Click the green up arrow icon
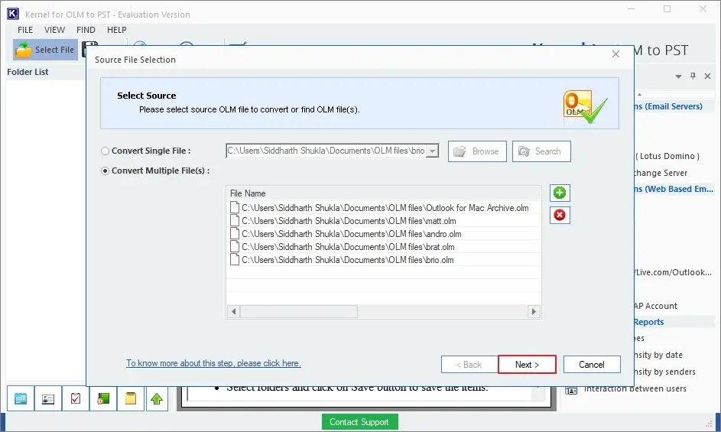 coord(157,398)
